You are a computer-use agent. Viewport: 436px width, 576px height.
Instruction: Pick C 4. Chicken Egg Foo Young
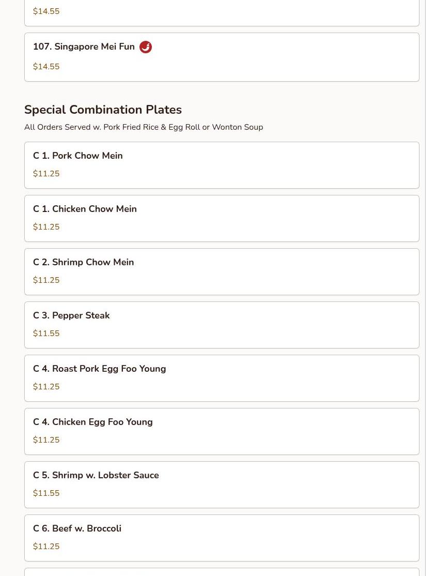(92, 422)
